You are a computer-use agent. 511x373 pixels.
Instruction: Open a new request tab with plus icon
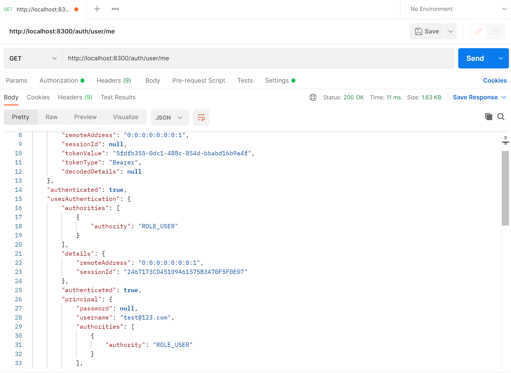[x=97, y=9]
